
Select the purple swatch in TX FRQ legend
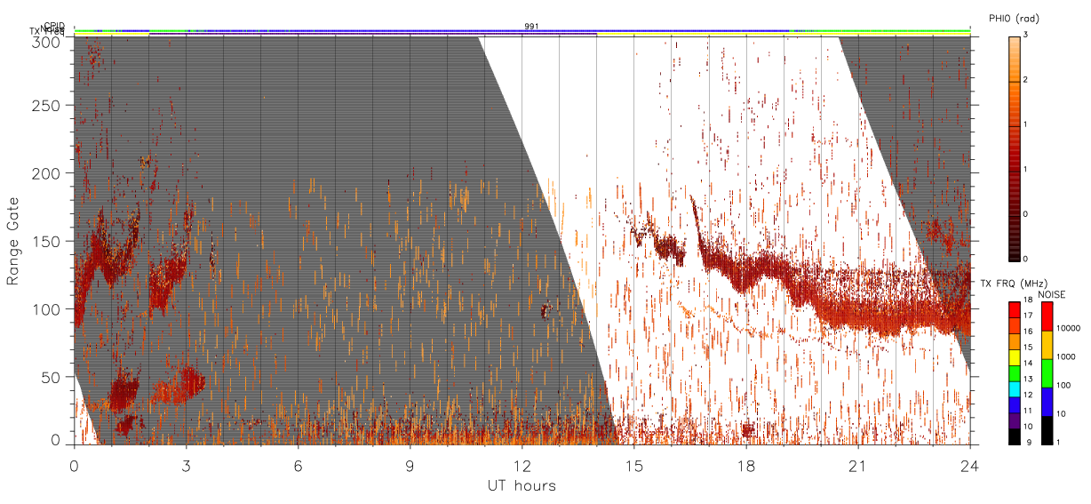pos(1015,420)
